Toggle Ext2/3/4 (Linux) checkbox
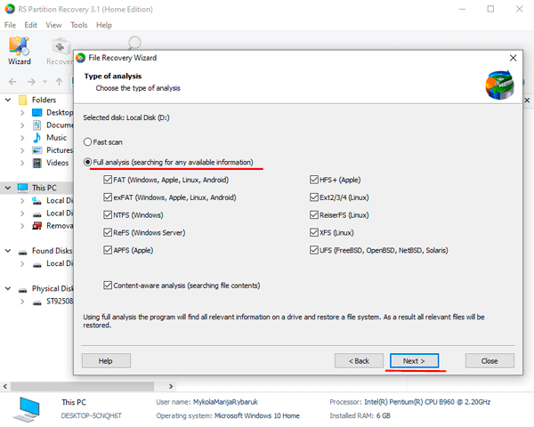The width and height of the screenshot is (534, 427). [x=314, y=197]
